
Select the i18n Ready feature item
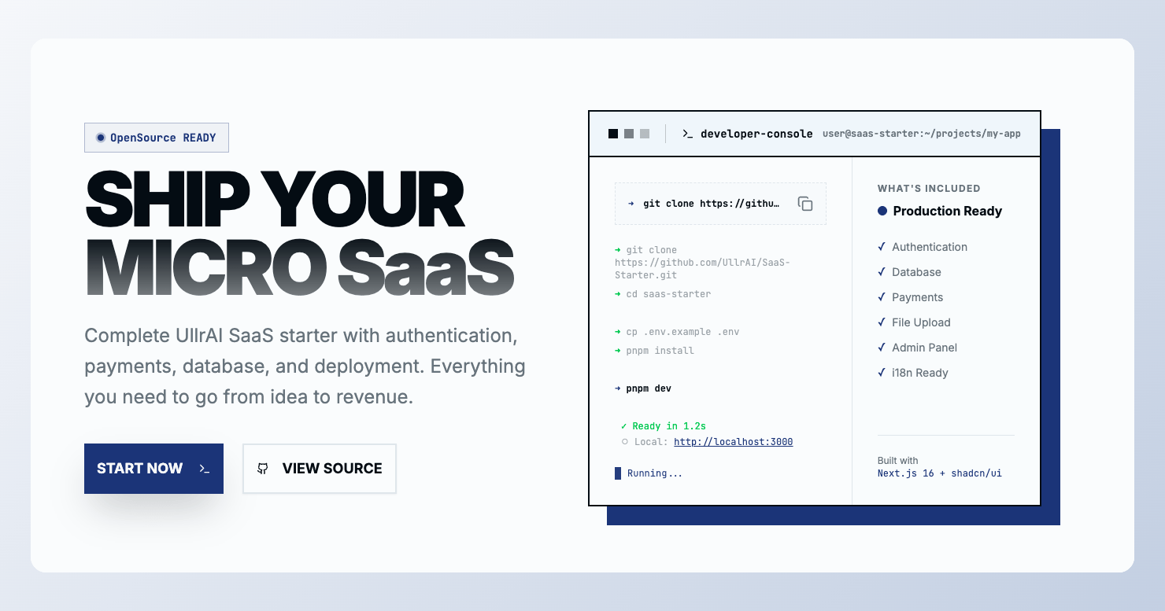[913, 373]
